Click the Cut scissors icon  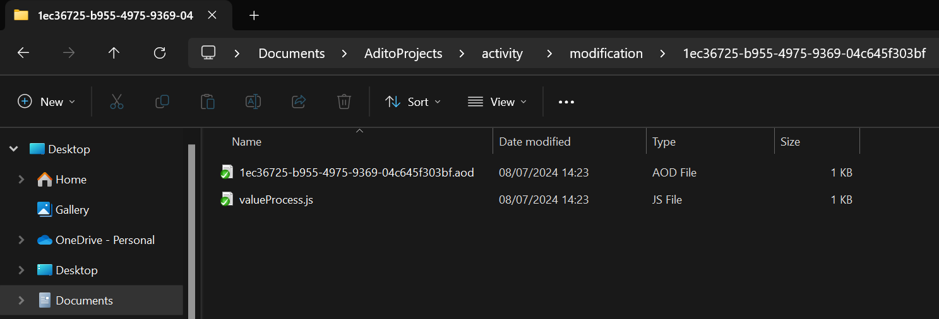[x=117, y=101]
